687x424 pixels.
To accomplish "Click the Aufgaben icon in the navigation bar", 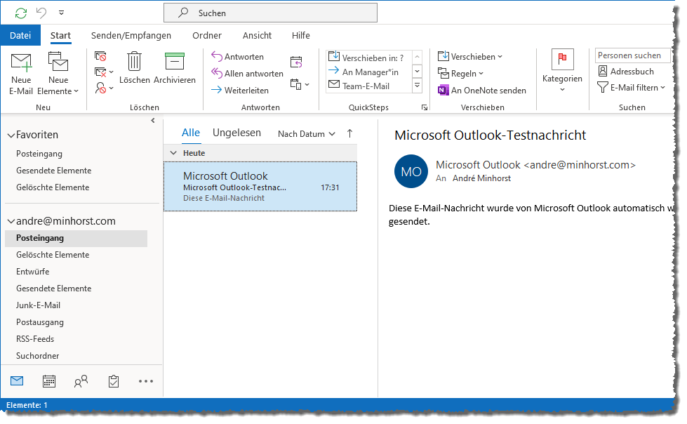I will pyautogui.click(x=113, y=380).
